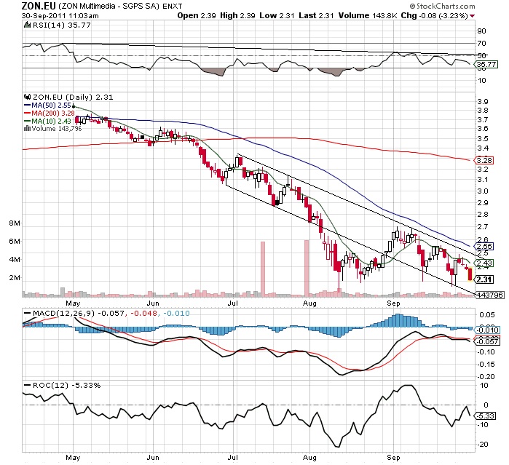Viewport: 509px width, 465px height.
Task: Click the Jun label under the price chart
Action: (153, 303)
